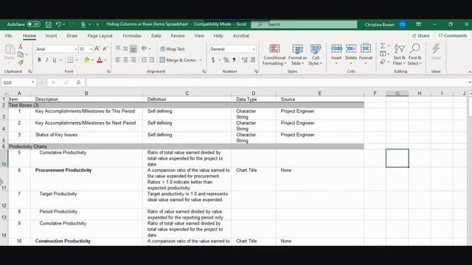Open Font dialog launcher arrow

(x=108, y=71)
